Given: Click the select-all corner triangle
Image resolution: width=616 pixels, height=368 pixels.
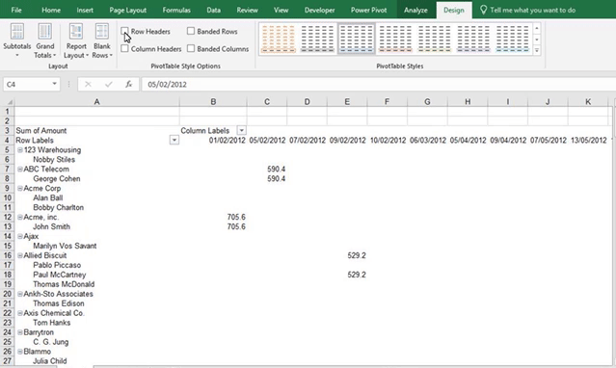Looking at the screenshot, I should tap(10, 102).
